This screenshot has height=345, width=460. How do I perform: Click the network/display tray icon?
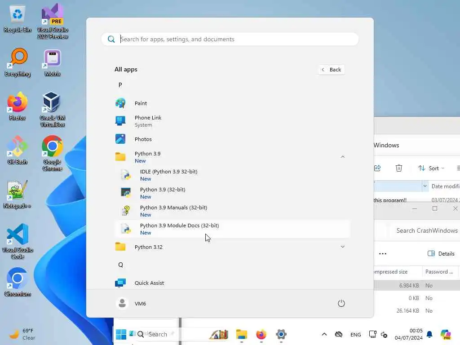[x=373, y=334]
